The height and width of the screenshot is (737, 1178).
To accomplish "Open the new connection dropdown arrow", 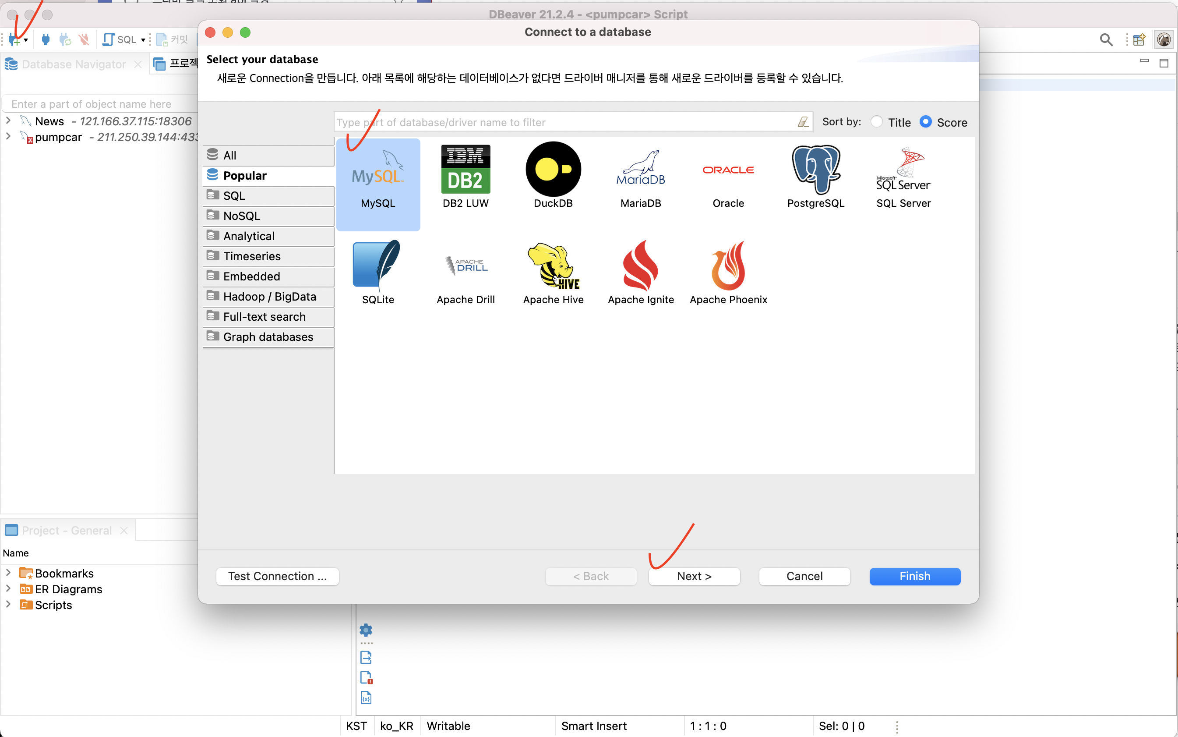I will click(26, 40).
